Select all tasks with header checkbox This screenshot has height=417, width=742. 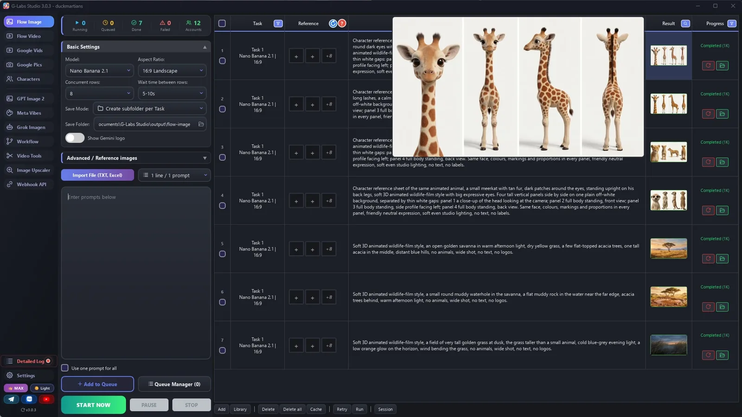222,23
